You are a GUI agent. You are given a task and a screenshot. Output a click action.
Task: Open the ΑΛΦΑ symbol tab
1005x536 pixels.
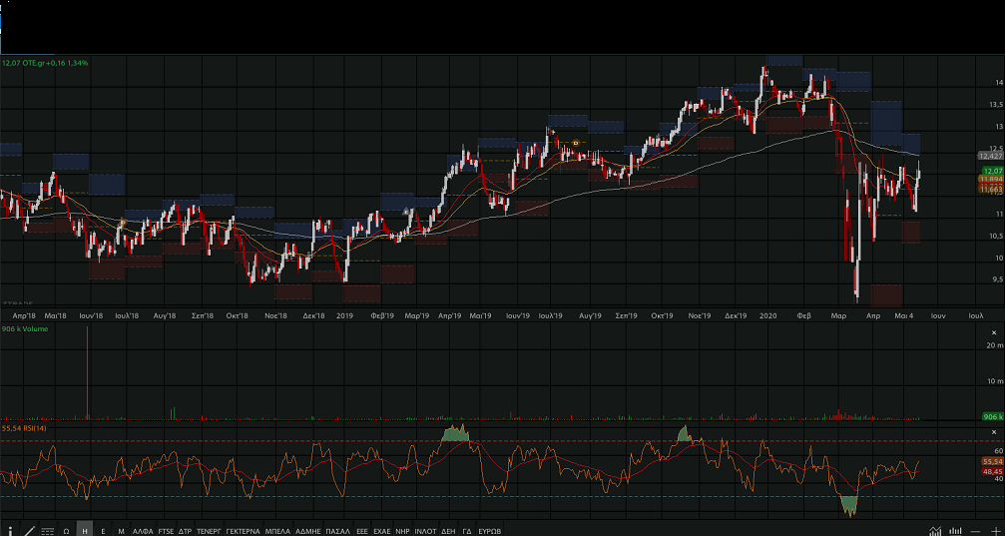[x=143, y=530]
